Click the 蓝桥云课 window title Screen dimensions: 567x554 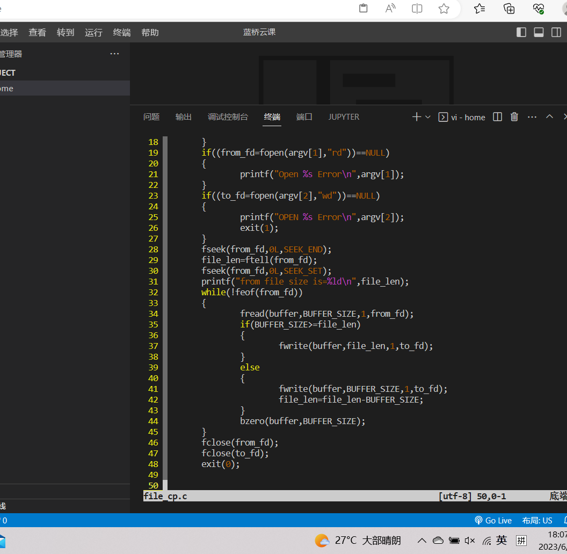259,32
